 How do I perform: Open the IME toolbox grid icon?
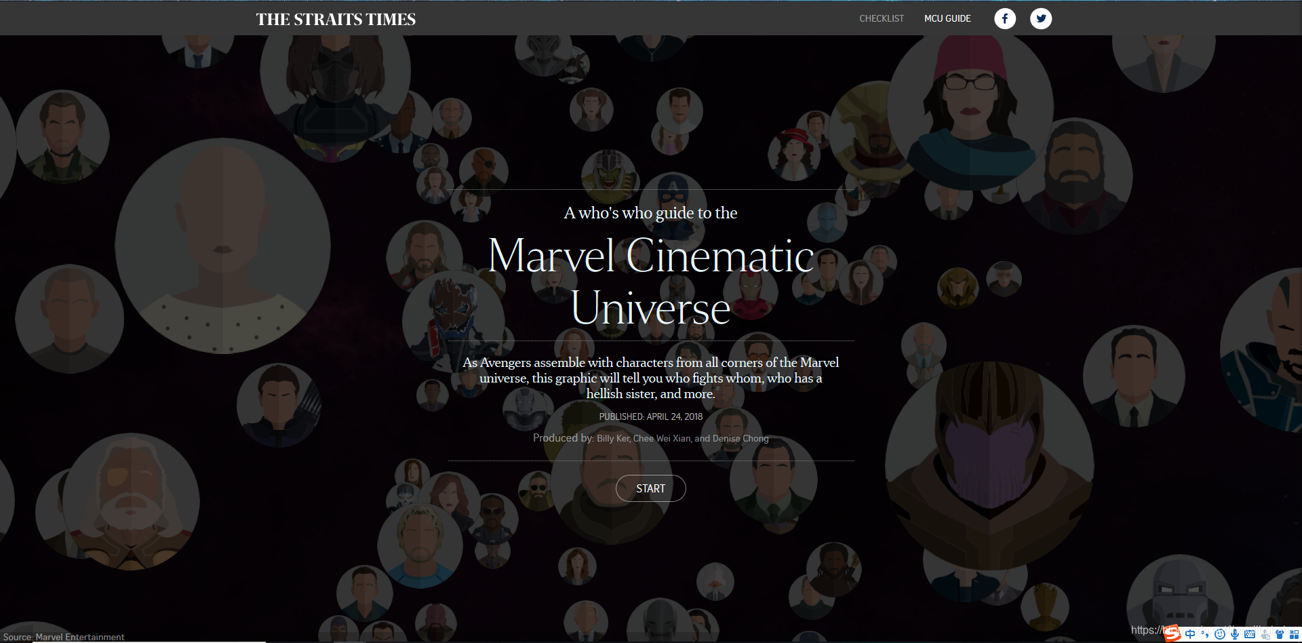tap(1295, 634)
